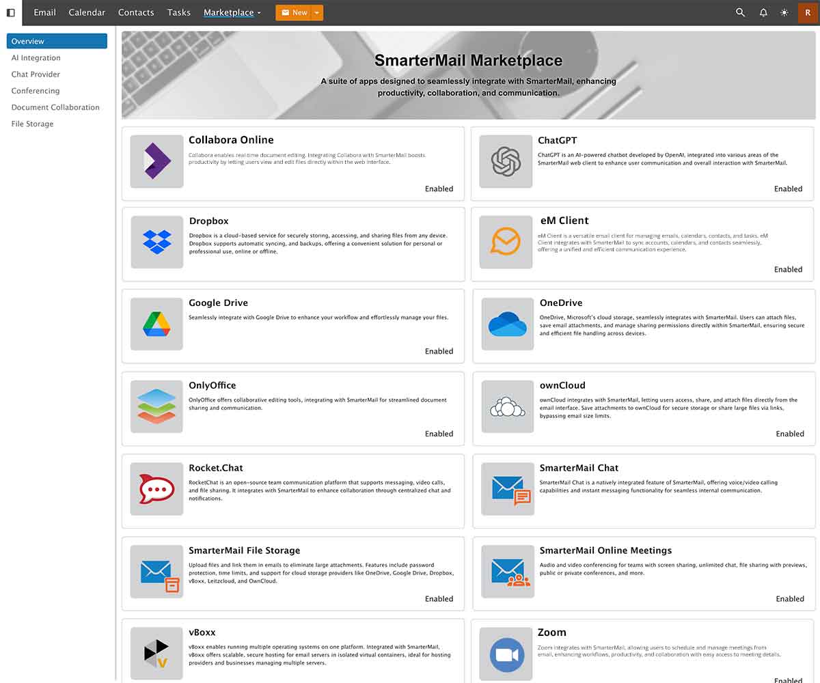The height and width of the screenshot is (683, 820).
Task: Click the OnlyOffice layered icon
Action: pyautogui.click(x=156, y=406)
